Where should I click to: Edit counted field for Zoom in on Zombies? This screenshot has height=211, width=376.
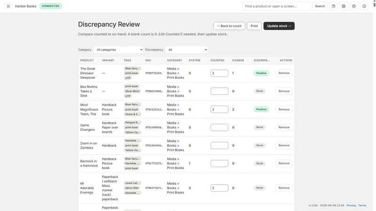[x=219, y=145]
